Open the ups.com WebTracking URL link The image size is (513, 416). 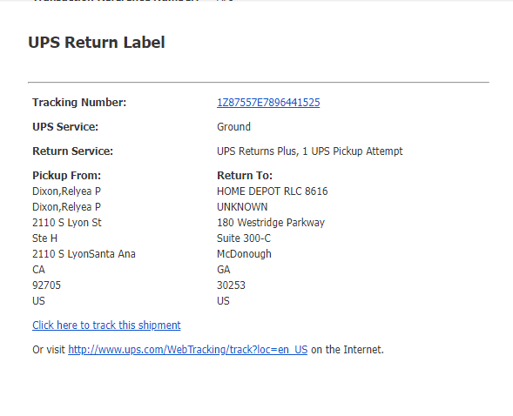pyautogui.click(x=188, y=350)
